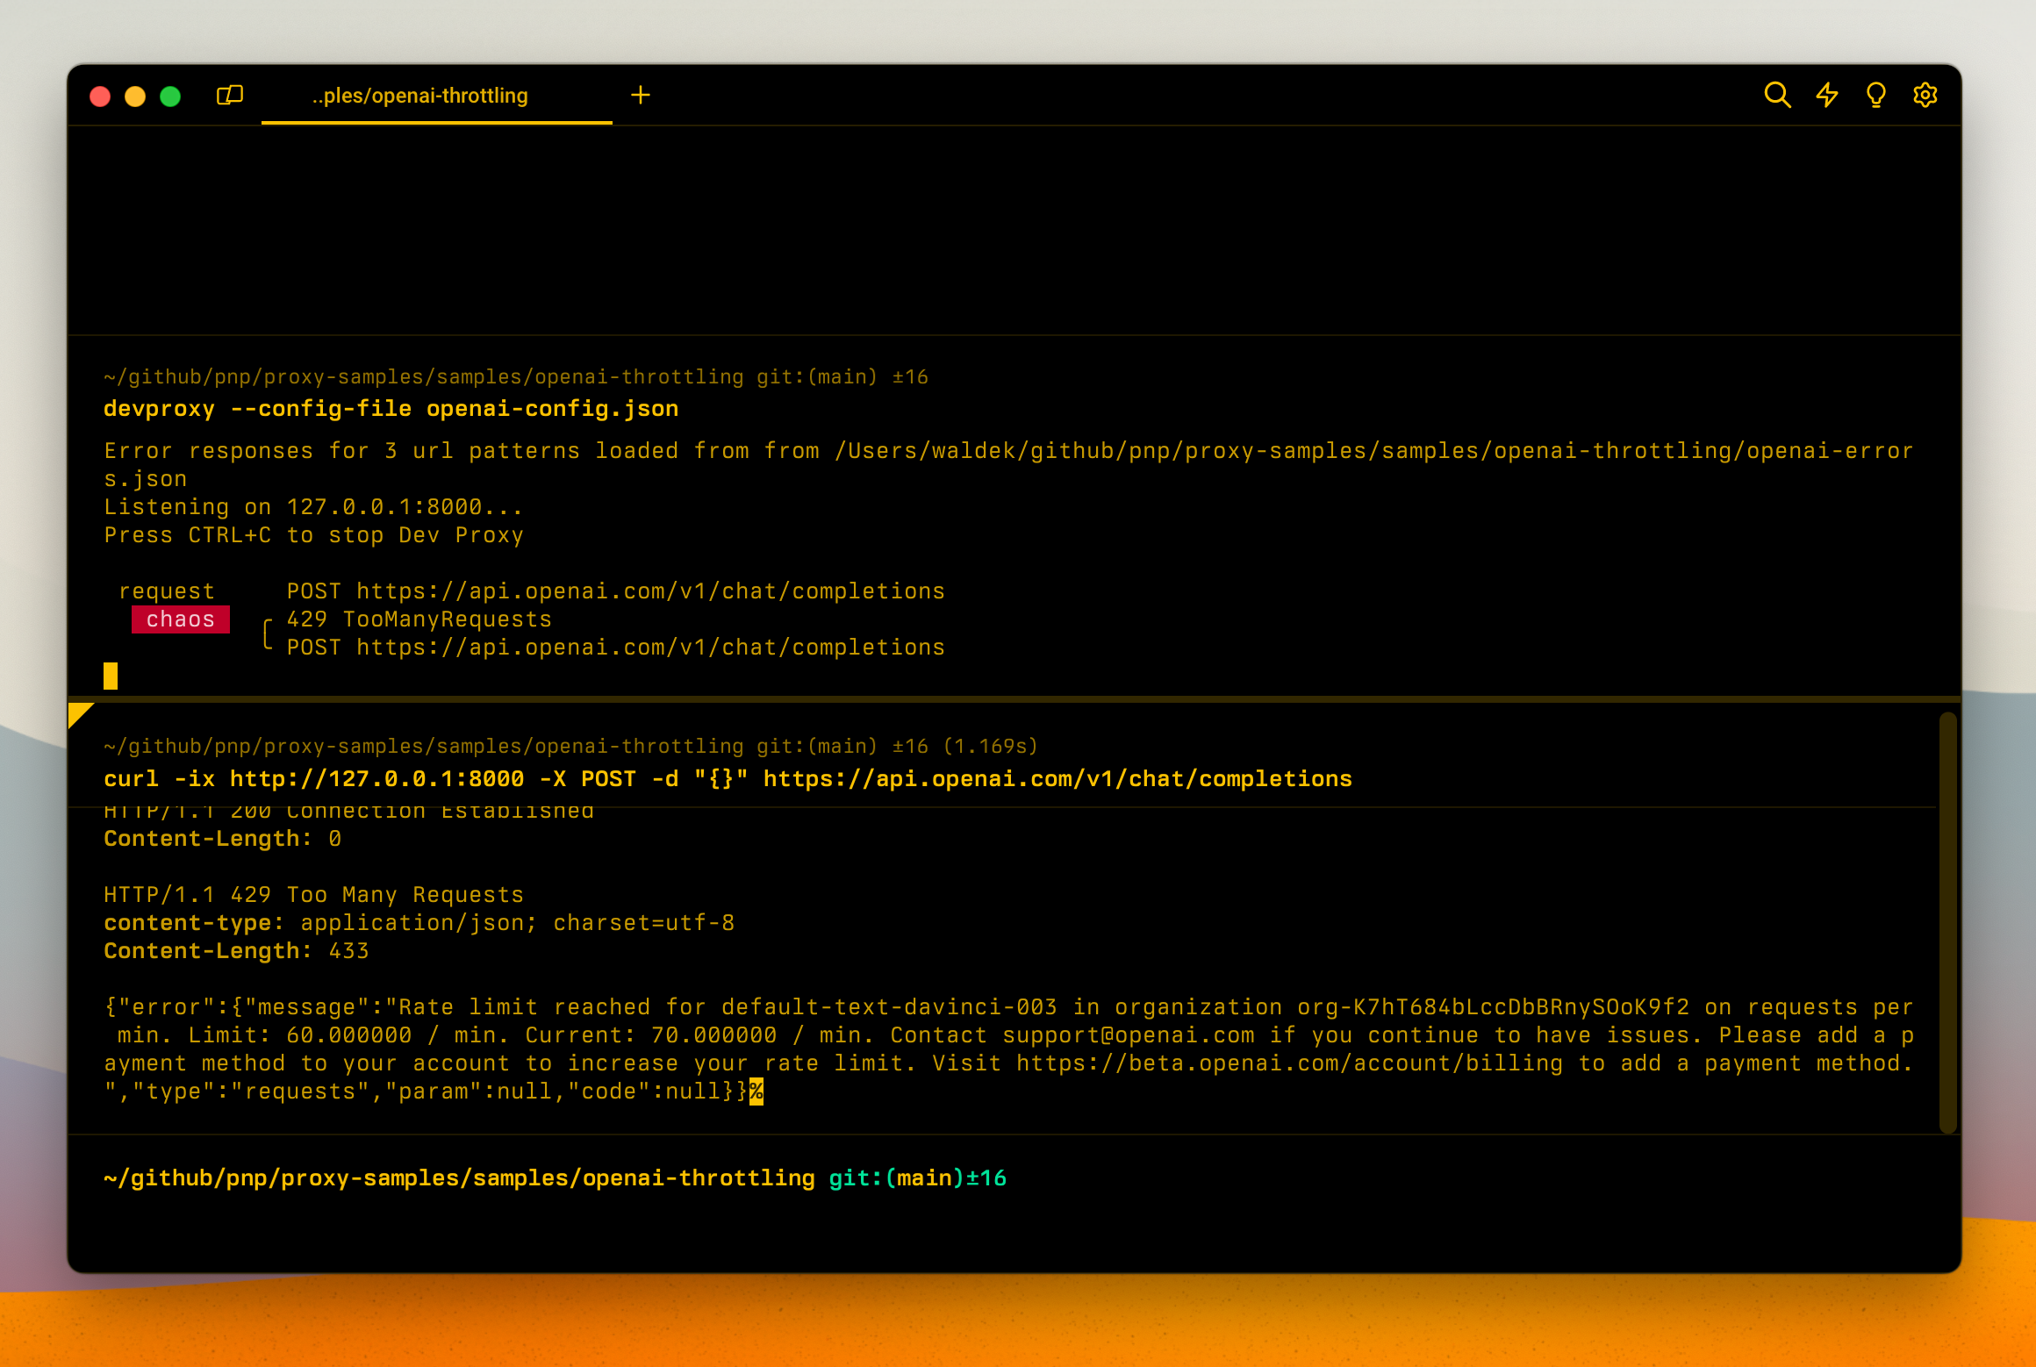
Task: Click the devproxy --config-file command line
Action: (391, 409)
